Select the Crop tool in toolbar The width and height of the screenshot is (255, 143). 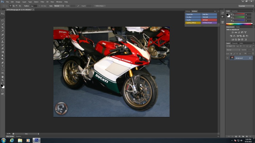3,28
